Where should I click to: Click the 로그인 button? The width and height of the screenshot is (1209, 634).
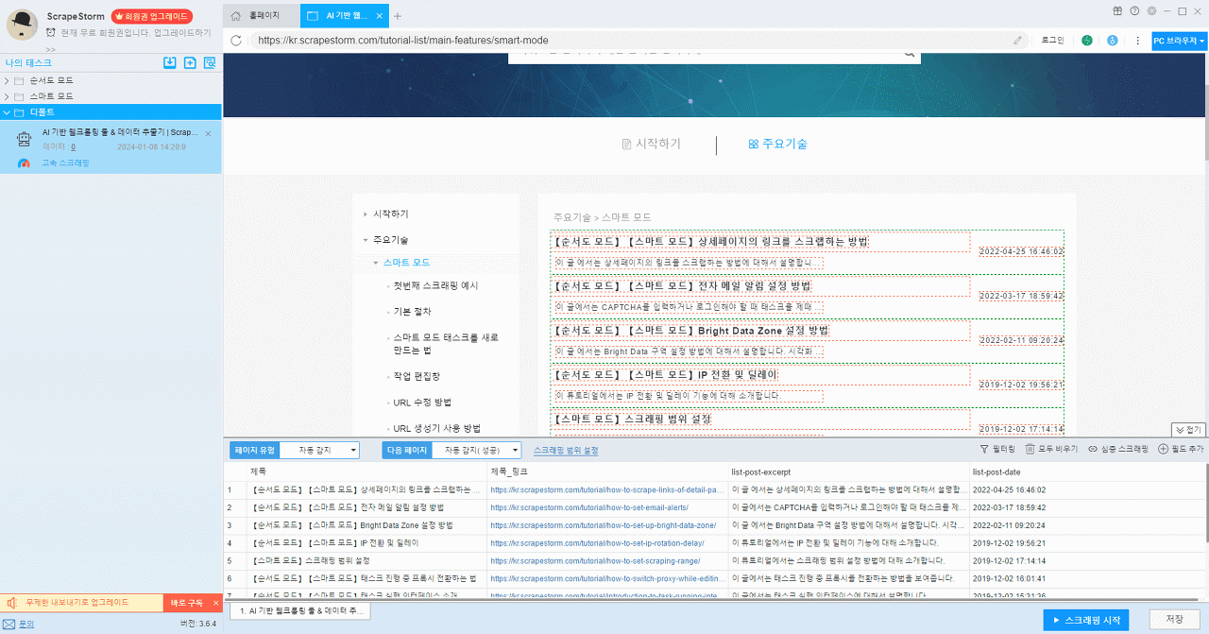1052,41
